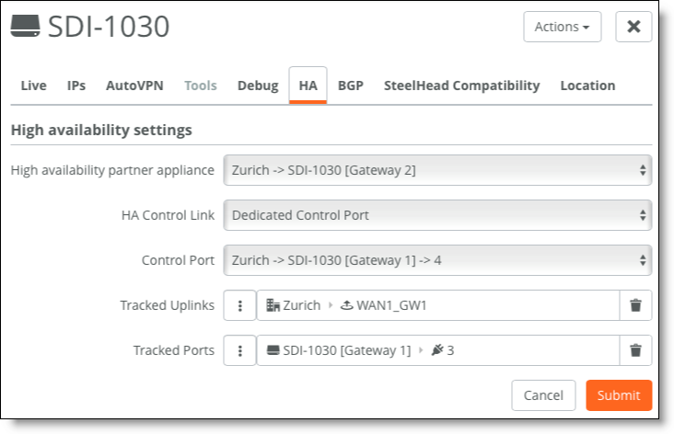Screen dimensions: 674x434
Task: Open the SteelHead Compatibility tab
Action: 461,86
